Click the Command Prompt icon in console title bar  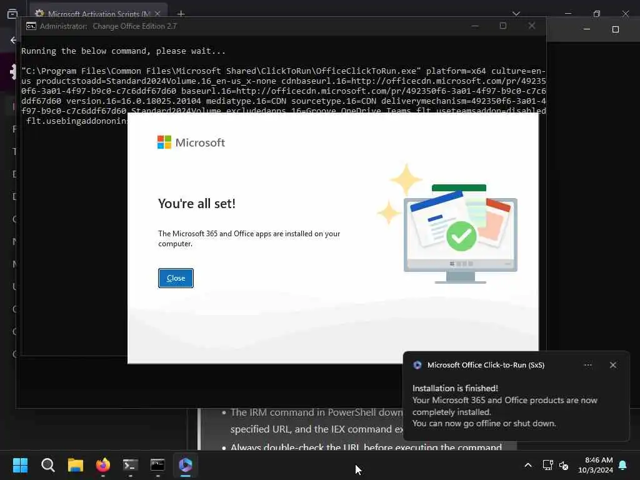[x=31, y=26]
